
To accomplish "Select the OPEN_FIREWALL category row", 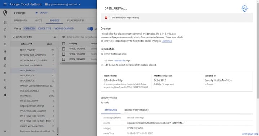I will click(x=33, y=71).
